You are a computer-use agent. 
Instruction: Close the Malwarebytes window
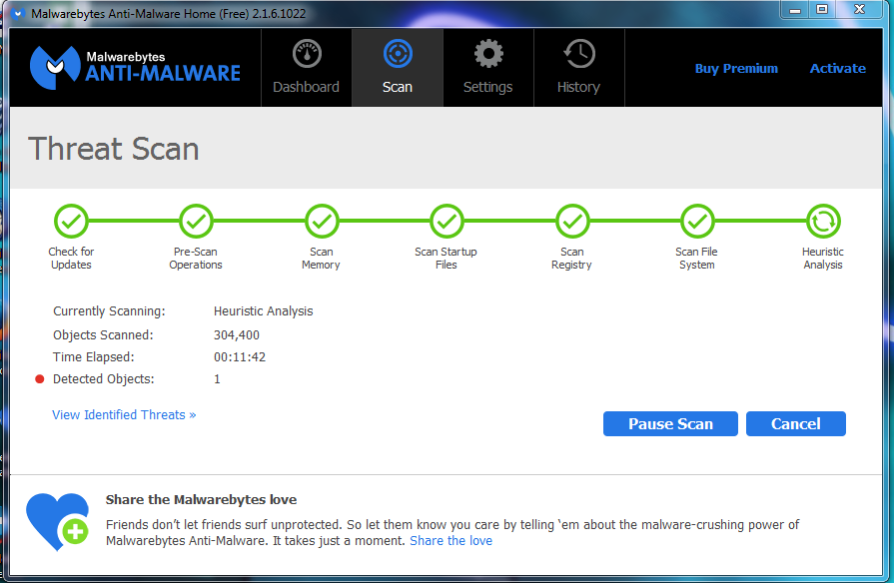click(x=859, y=9)
